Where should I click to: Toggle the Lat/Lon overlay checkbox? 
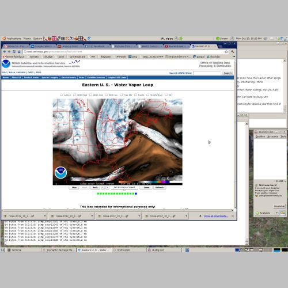(x=62, y=95)
